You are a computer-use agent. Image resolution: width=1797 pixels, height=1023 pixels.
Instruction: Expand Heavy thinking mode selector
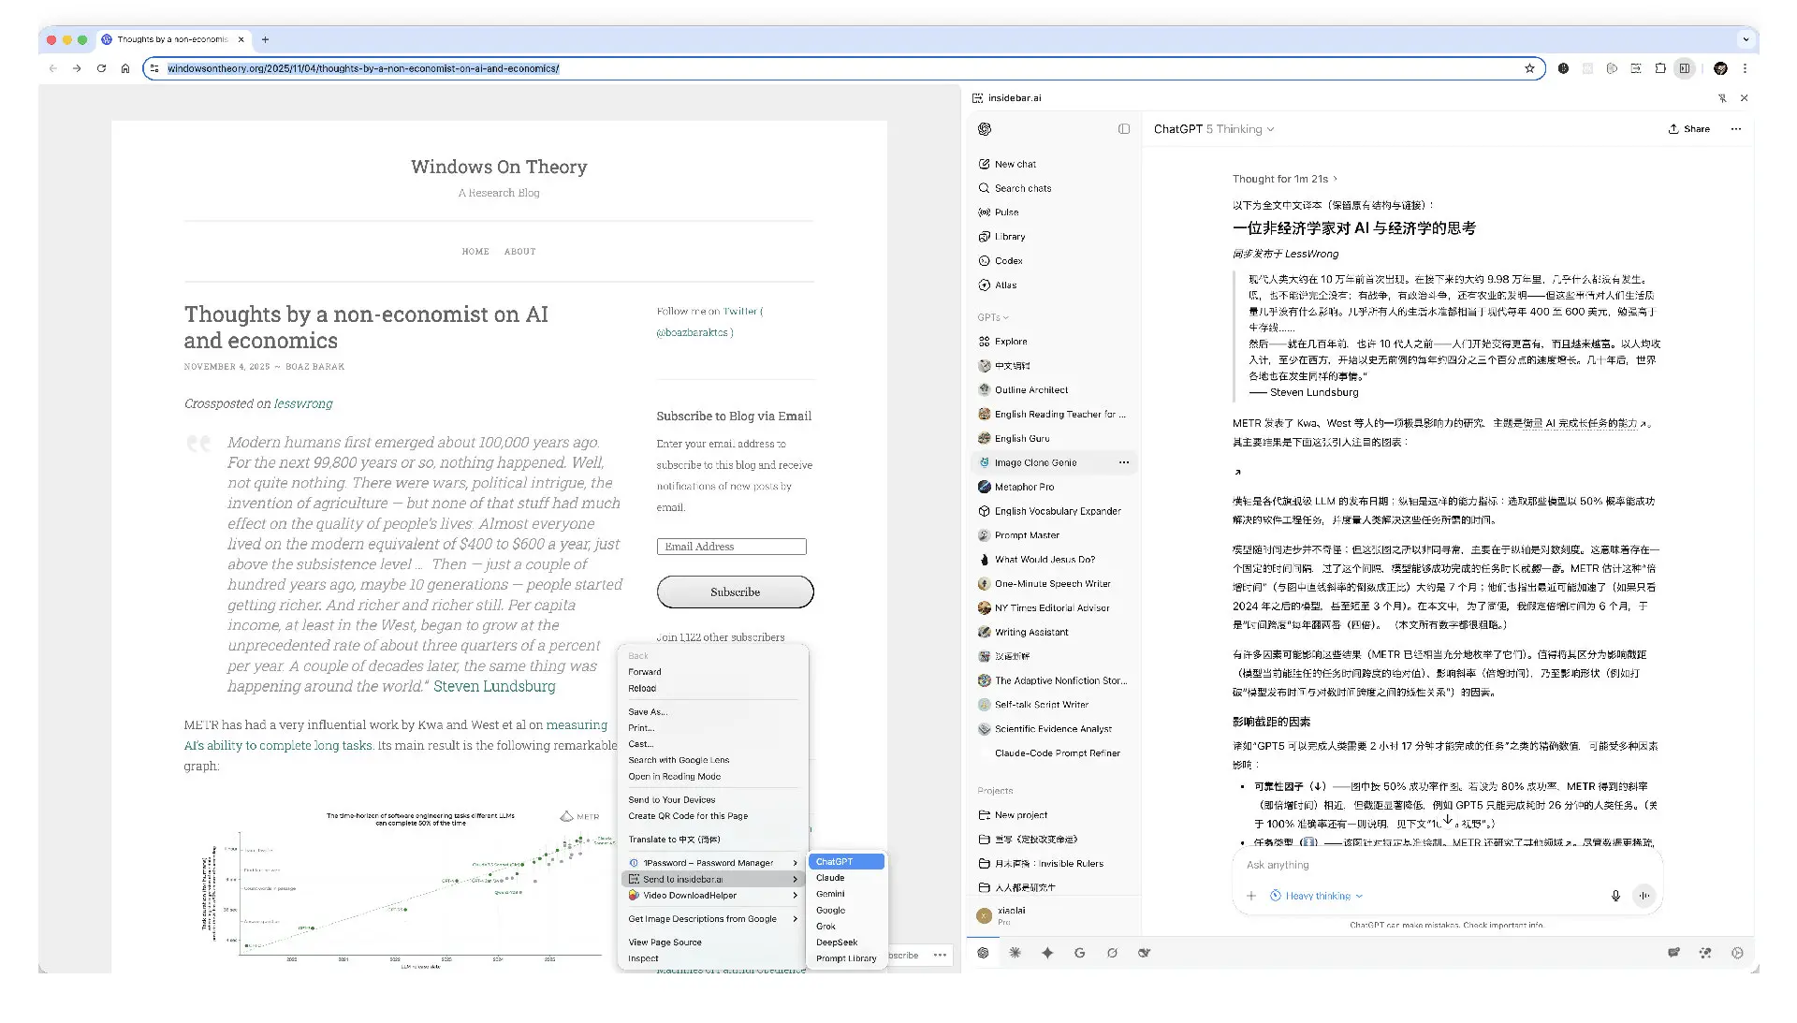click(x=1318, y=896)
